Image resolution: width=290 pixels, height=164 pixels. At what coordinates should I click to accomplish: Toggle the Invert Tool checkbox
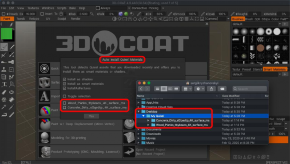[x=42, y=14]
